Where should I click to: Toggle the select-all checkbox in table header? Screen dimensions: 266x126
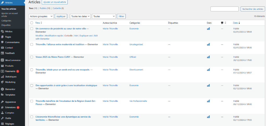pyautogui.click(x=32, y=23)
